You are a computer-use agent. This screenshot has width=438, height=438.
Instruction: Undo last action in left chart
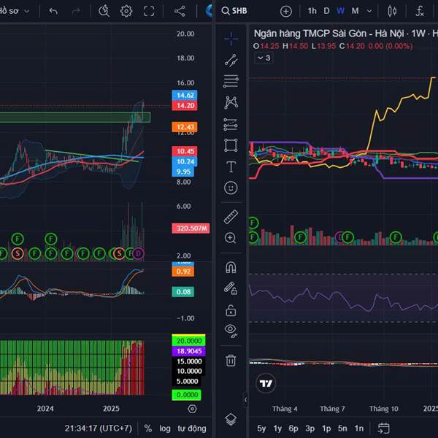pos(53,11)
